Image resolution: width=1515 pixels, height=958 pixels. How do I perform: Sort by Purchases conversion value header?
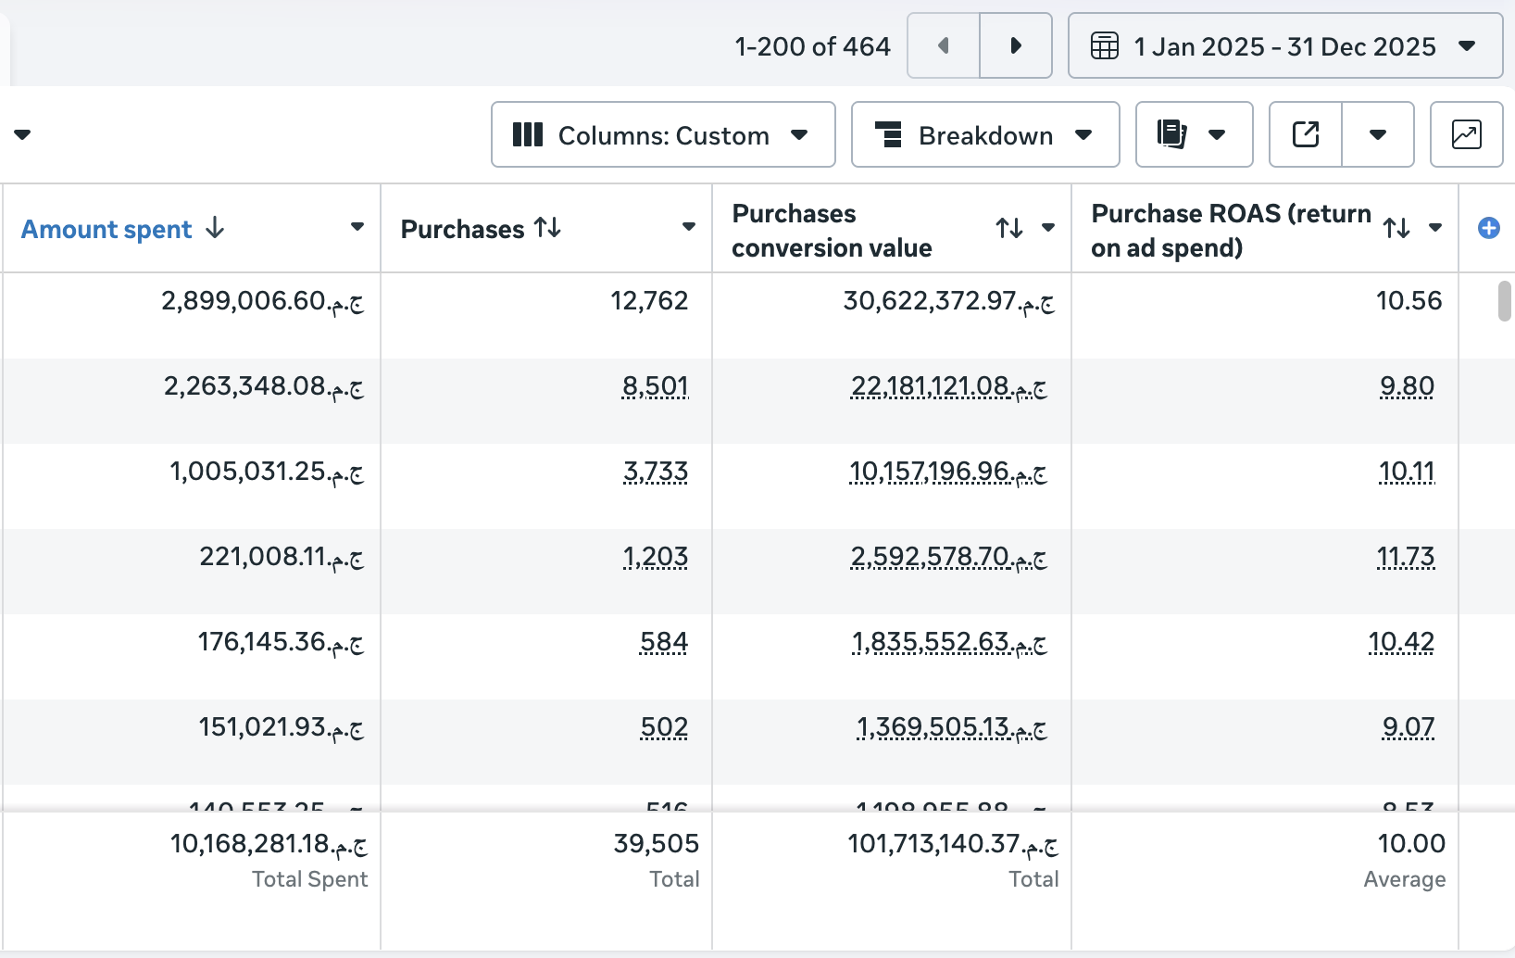pos(832,230)
